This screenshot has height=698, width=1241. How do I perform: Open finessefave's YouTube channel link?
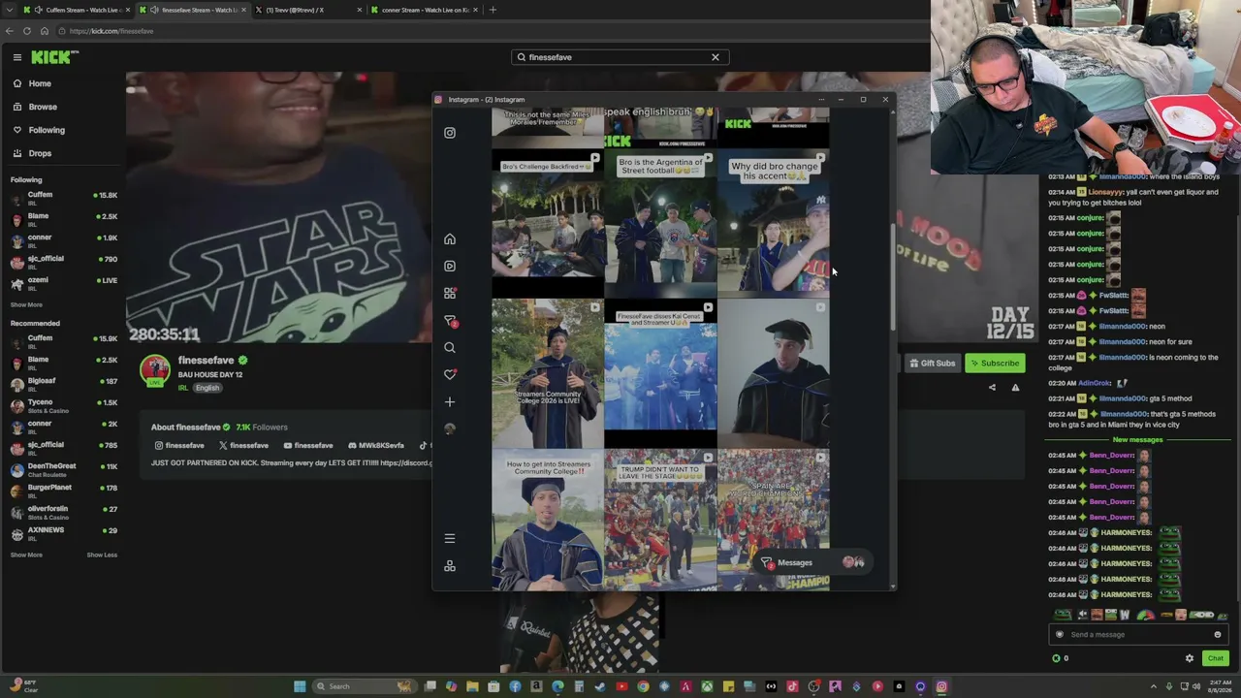click(x=306, y=446)
